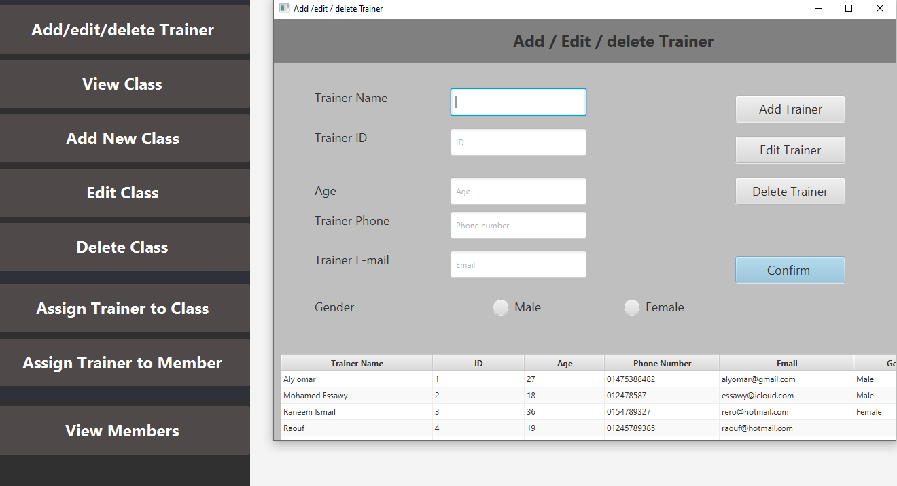Select Edit Class in the sidebar
Image resolution: width=897 pixels, height=486 pixels.
(x=122, y=192)
